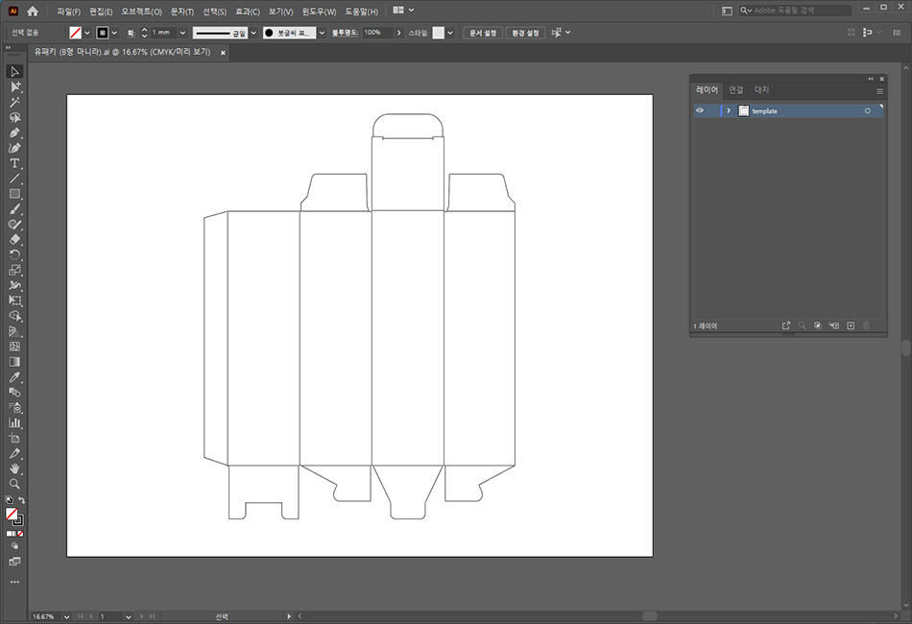Switch to the 대지 panel tab
Viewport: 912px width, 624px height.
click(761, 89)
